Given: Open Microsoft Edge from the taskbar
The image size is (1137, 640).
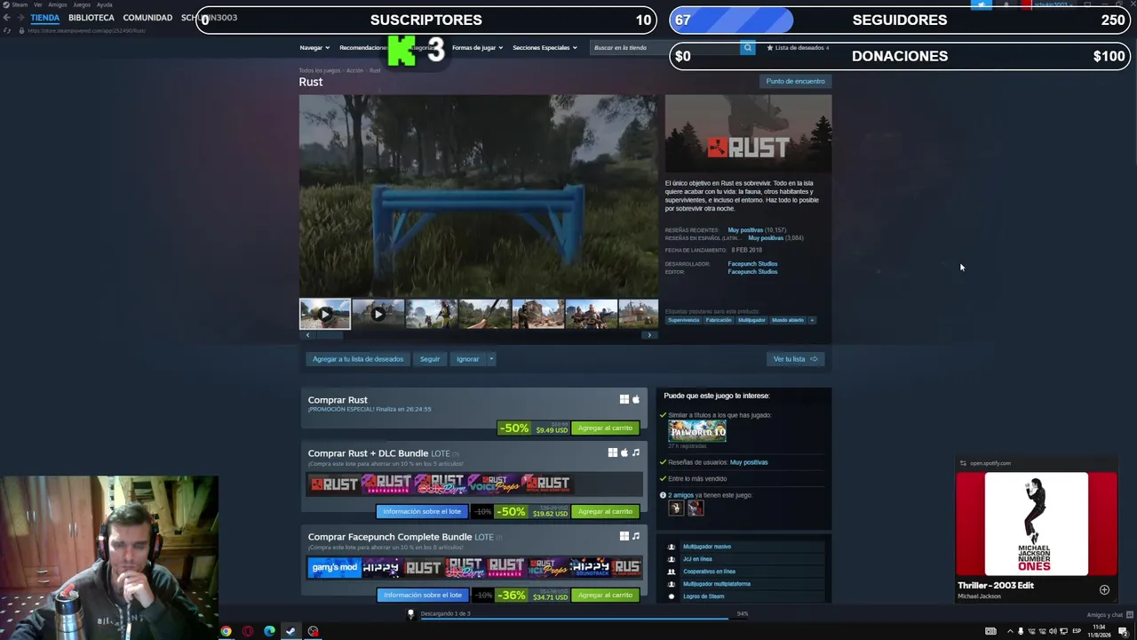Looking at the screenshot, I should point(269,631).
